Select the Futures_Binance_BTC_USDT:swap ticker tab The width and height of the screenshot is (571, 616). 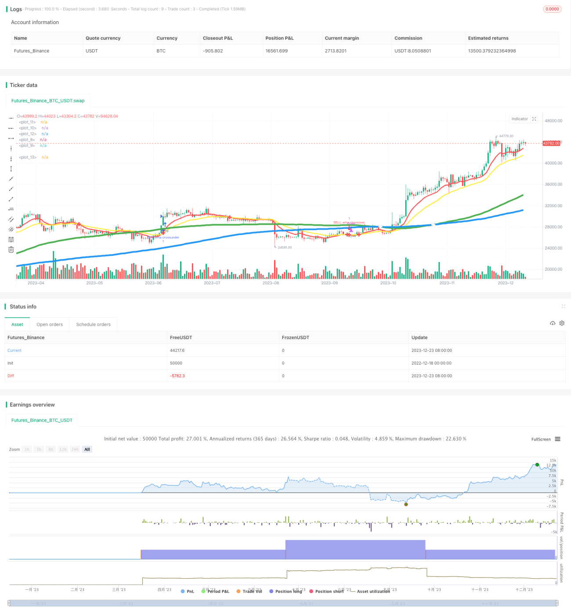coord(48,101)
